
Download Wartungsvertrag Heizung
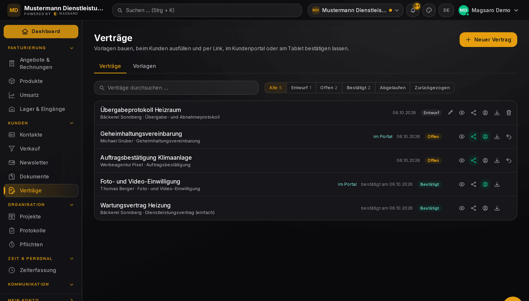(x=497, y=208)
